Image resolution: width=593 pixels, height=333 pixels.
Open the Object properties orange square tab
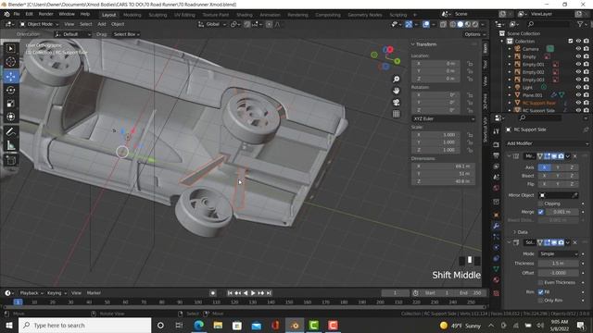497,215
